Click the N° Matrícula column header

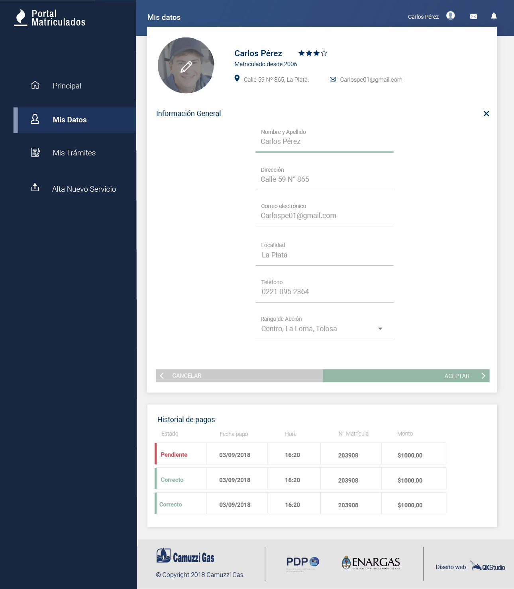[353, 434]
